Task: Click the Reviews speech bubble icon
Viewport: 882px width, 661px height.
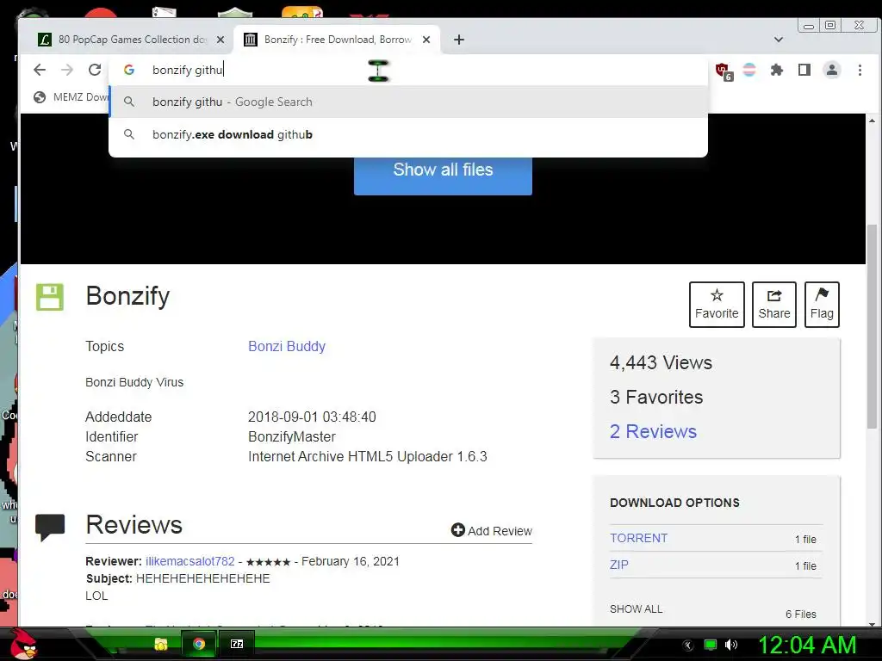Action: coord(50,528)
